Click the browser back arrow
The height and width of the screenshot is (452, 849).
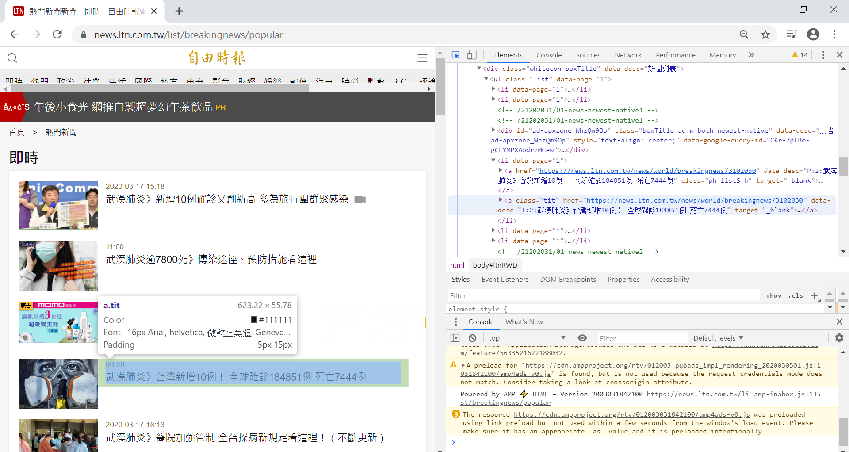click(15, 34)
